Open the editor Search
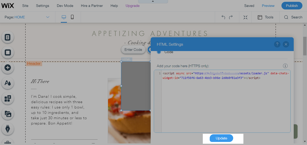307x145 pixels. coord(293,17)
